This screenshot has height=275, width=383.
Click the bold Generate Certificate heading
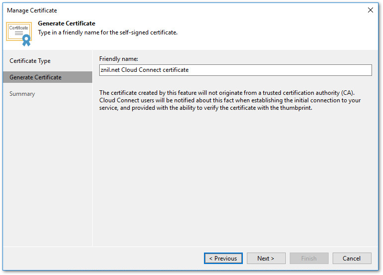66,23
